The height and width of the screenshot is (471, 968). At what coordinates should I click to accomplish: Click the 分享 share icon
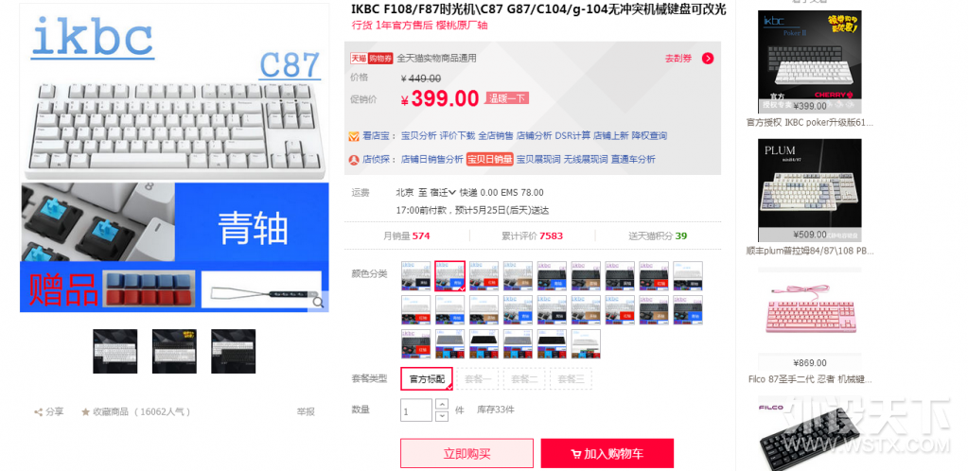click(x=38, y=411)
